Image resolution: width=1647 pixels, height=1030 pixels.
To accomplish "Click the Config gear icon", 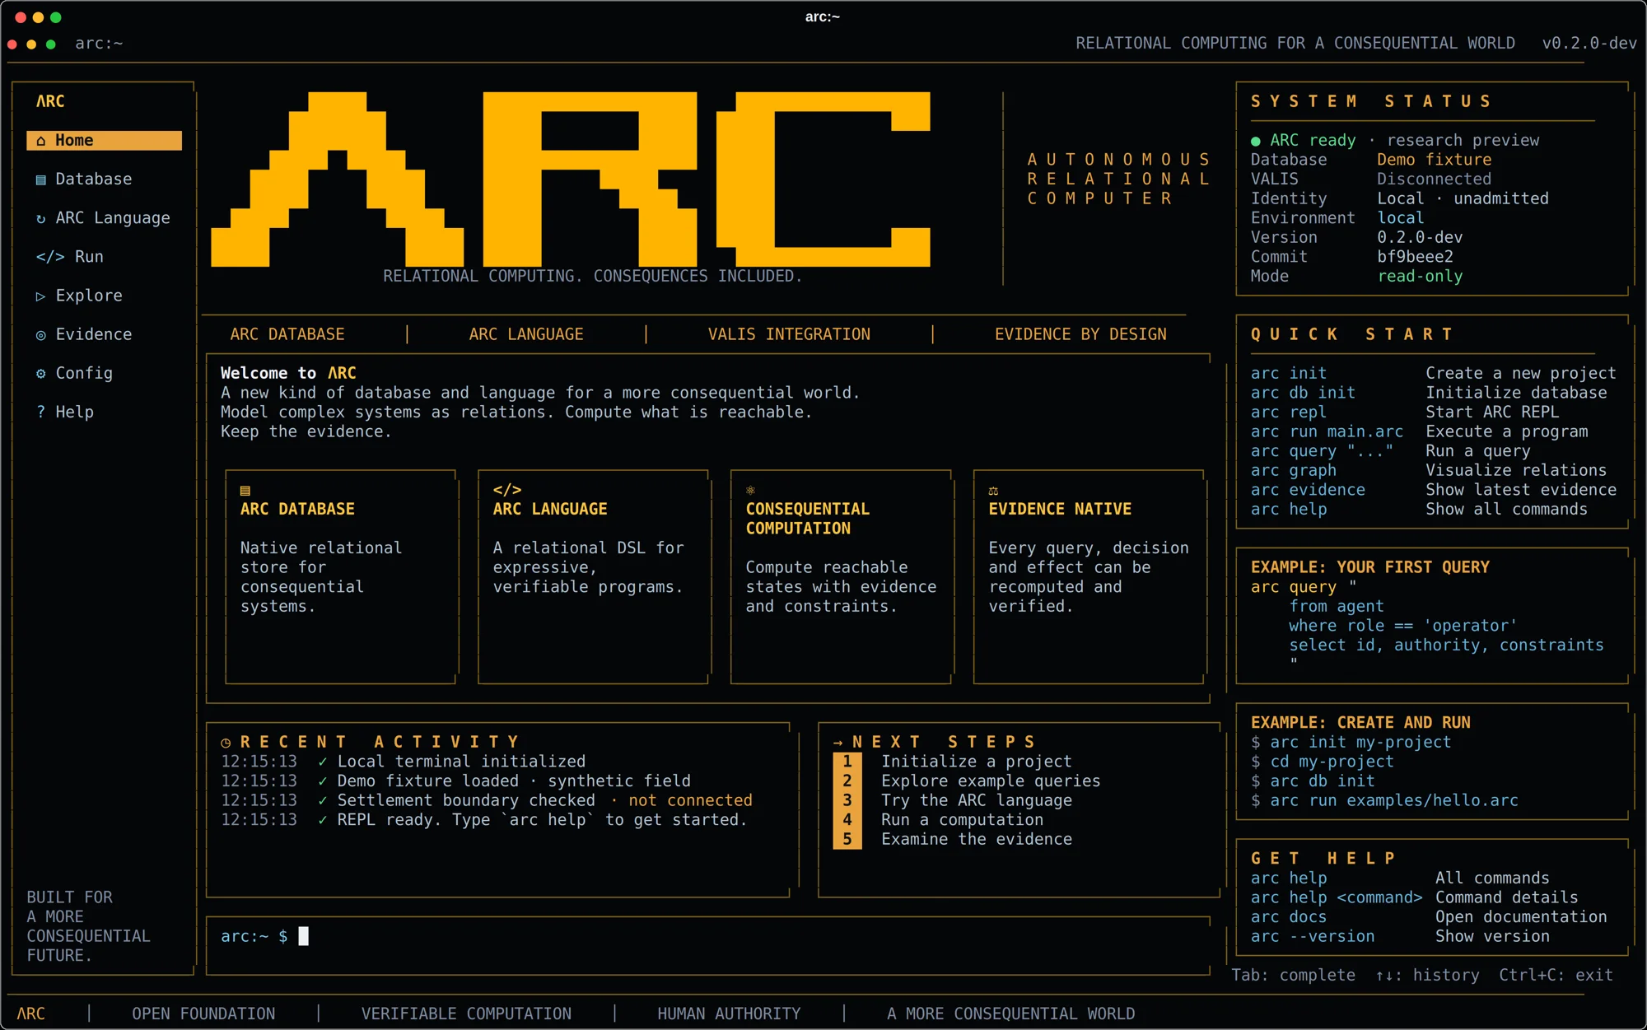I will click(x=41, y=373).
